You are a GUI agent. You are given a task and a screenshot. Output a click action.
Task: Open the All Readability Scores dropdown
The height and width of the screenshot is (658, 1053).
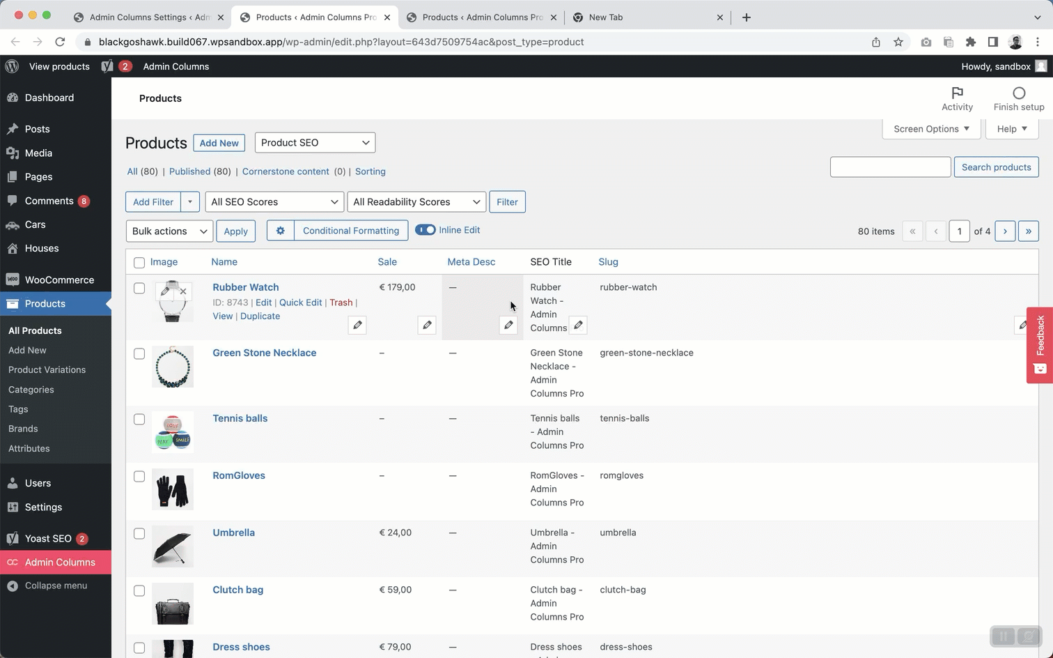416,202
